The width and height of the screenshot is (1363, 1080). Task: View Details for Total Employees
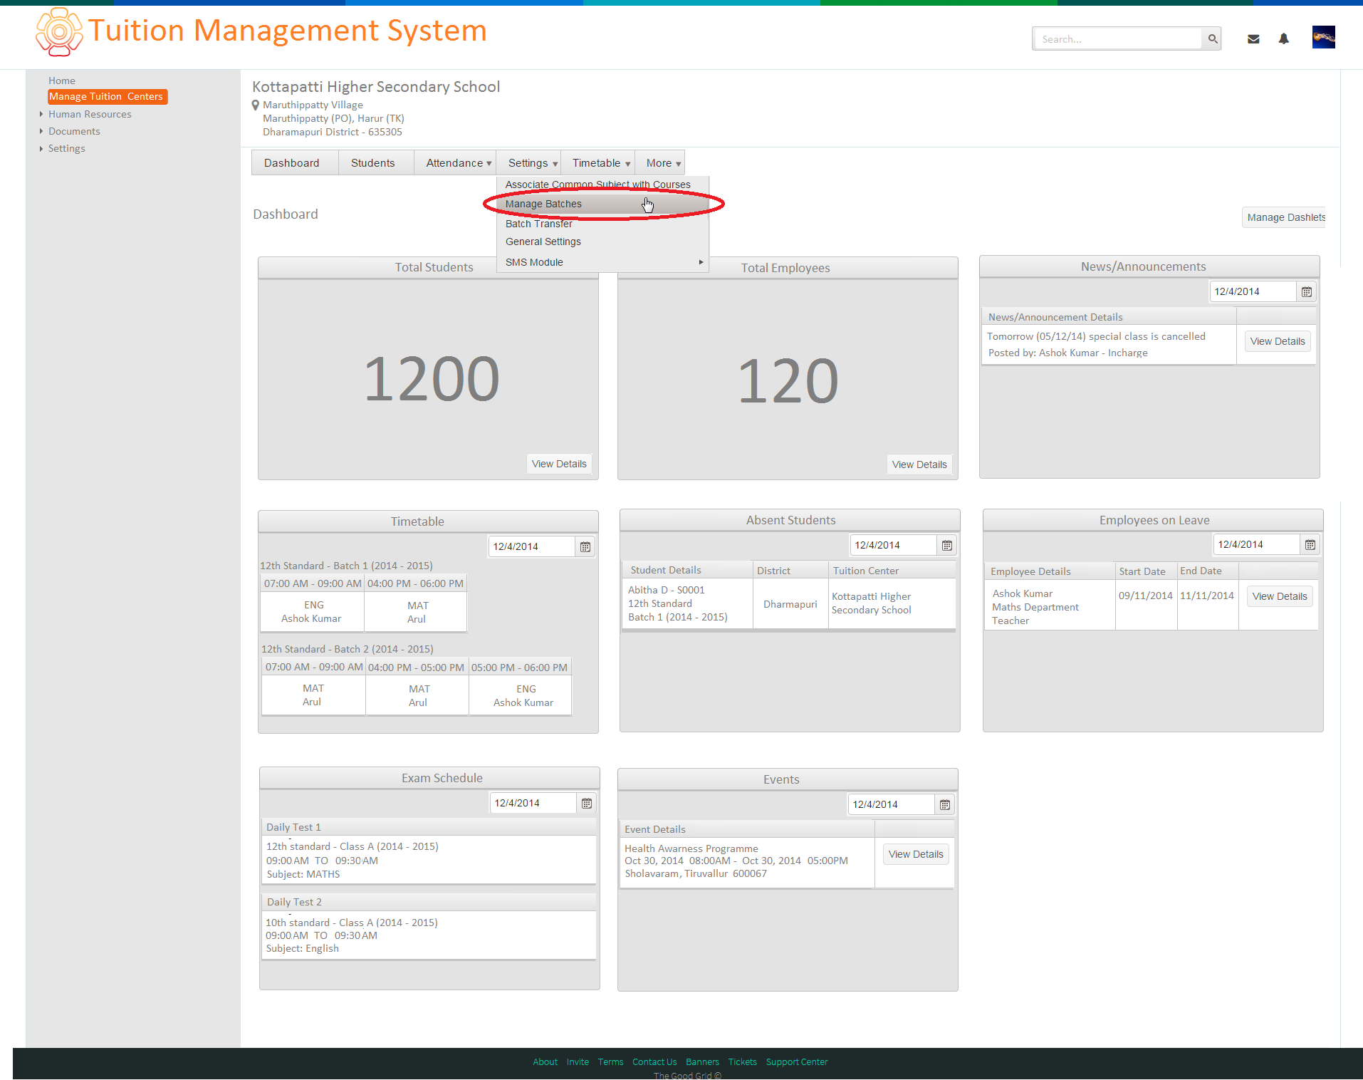point(919,464)
